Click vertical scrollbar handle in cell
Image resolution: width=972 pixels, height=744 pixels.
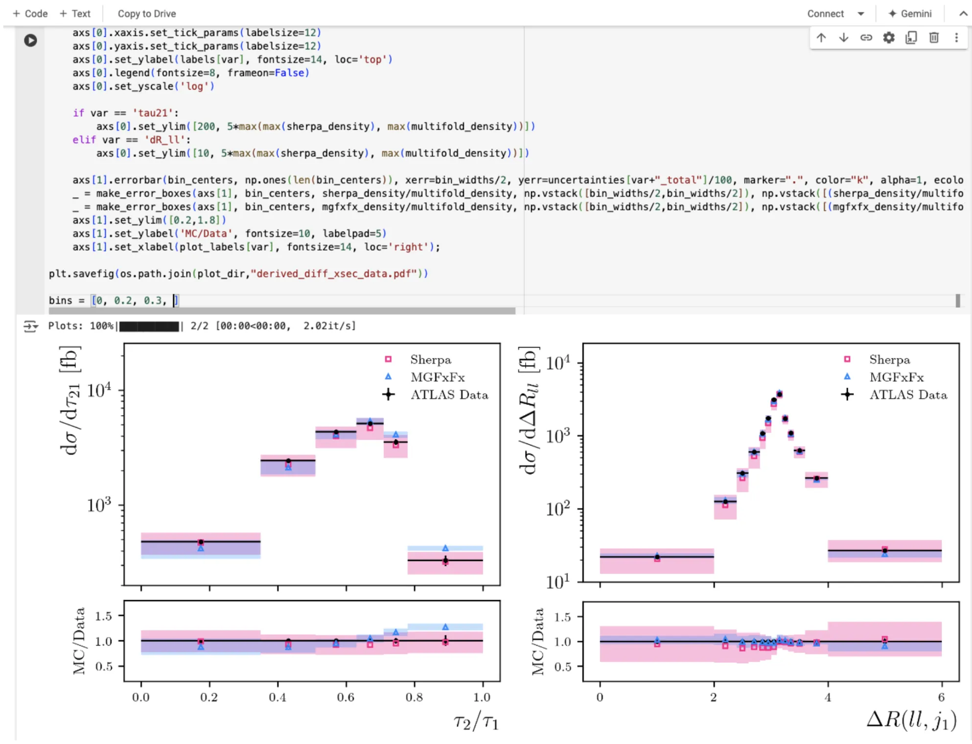[x=958, y=301]
